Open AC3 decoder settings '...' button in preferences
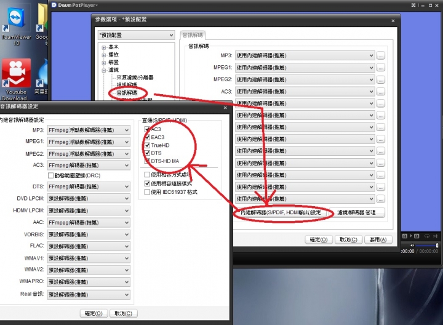The width and height of the screenshot is (443, 325). tap(381, 92)
